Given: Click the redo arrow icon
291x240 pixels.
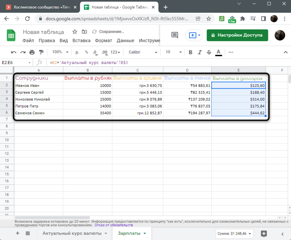Looking at the screenshot, I should point(23,52).
